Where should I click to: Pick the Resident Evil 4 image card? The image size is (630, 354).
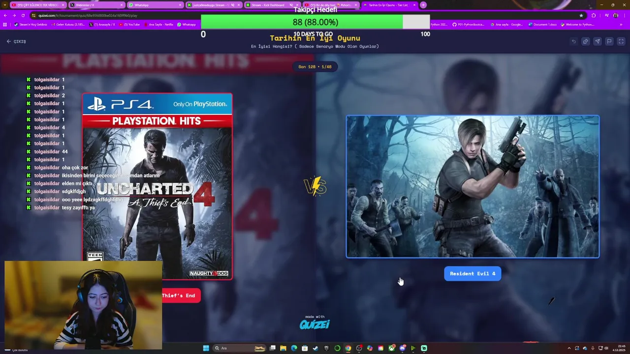coord(472,187)
